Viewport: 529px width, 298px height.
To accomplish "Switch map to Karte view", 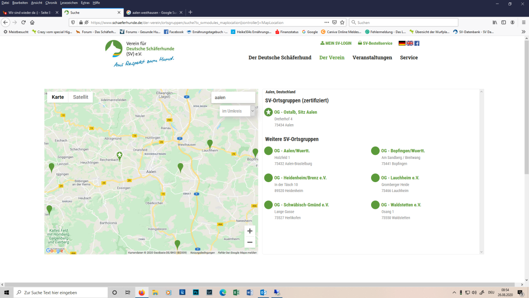I will point(58,97).
